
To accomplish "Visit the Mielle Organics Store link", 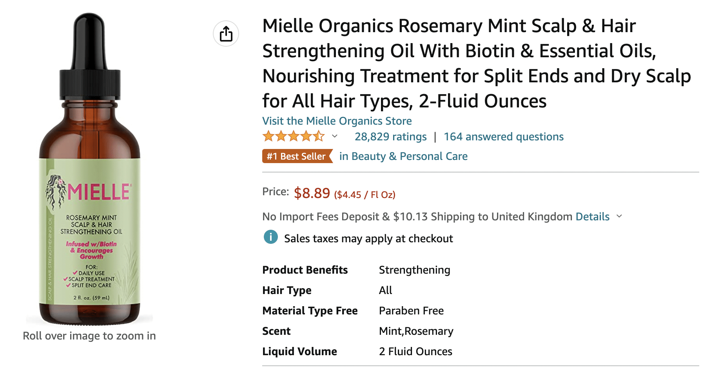I will tap(337, 121).
